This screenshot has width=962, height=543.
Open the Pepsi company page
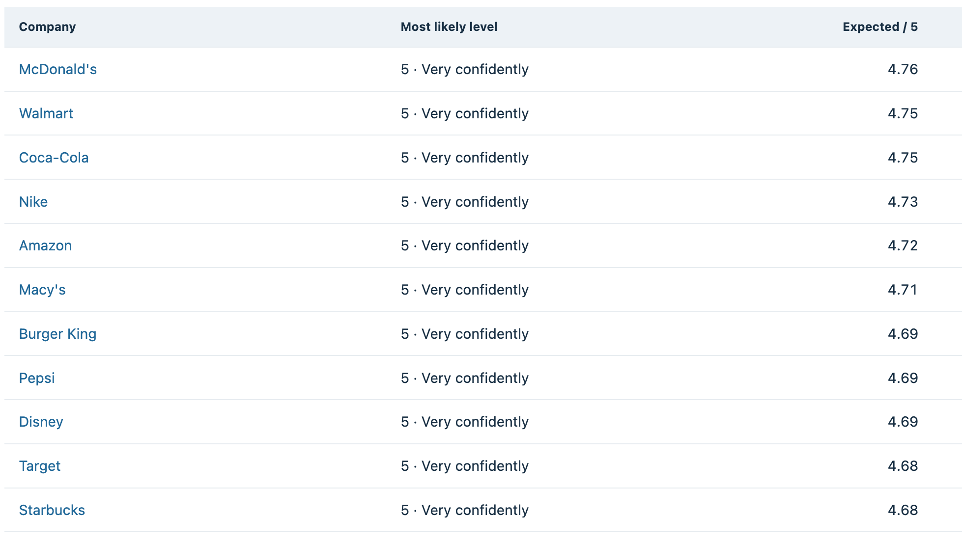coord(37,378)
